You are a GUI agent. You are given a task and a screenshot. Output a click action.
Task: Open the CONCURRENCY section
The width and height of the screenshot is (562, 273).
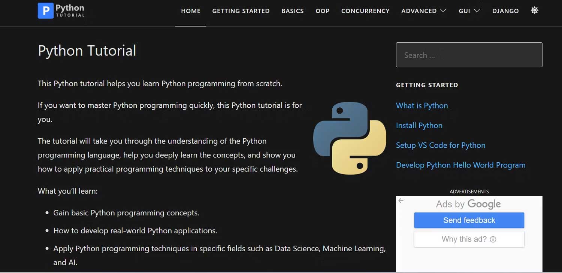(x=365, y=11)
